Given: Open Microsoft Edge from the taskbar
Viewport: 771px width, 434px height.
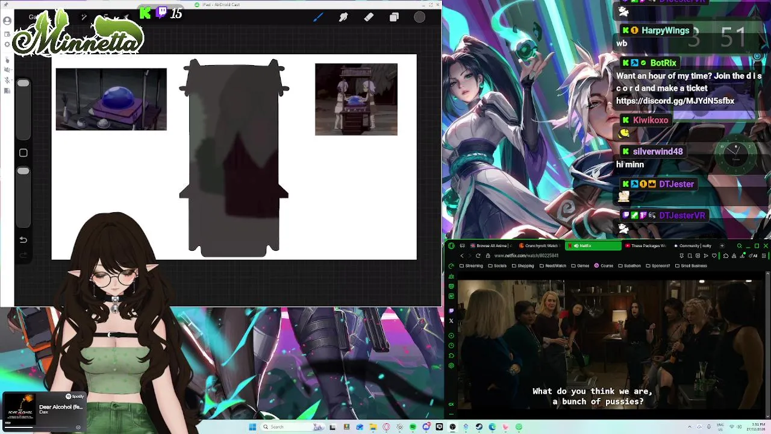Looking at the screenshot, I should pos(492,427).
